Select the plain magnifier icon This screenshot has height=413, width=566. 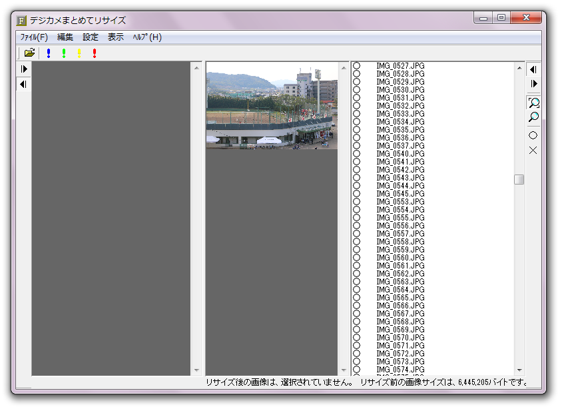point(533,117)
